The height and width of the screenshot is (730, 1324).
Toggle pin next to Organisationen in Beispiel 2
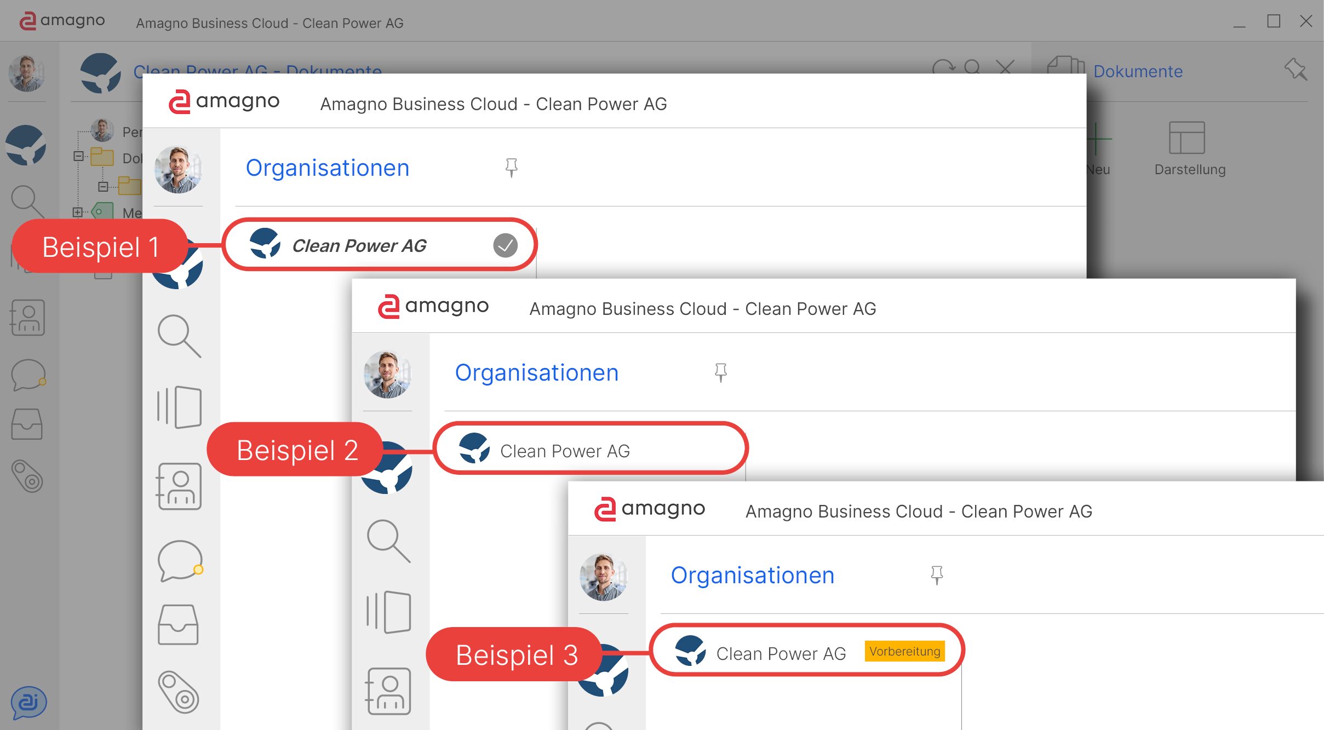pos(720,372)
